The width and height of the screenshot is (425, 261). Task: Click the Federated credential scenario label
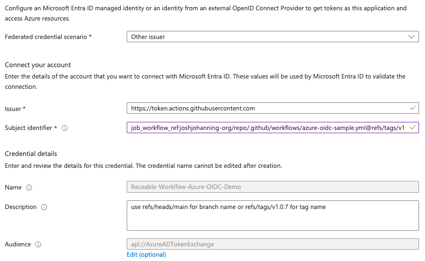pyautogui.click(x=45, y=36)
